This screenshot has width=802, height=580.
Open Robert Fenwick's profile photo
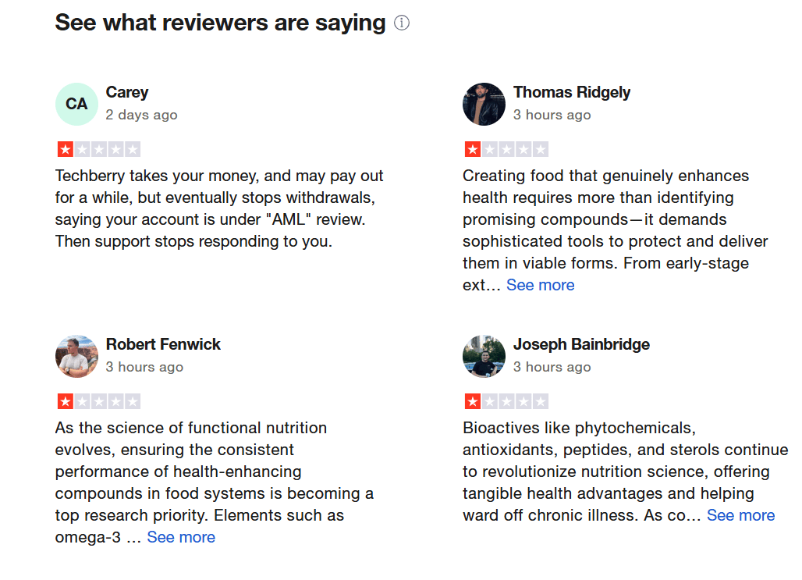[x=76, y=356]
